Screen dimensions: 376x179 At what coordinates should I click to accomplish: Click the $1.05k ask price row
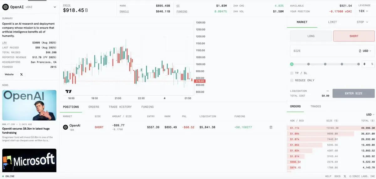pos(331,145)
